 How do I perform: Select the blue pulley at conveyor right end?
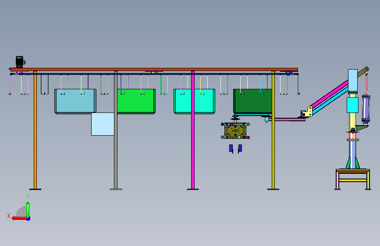[289, 72]
